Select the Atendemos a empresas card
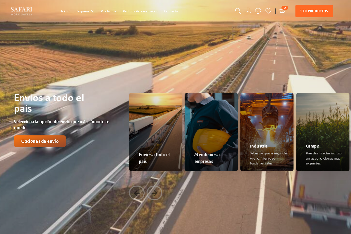The image size is (351, 234). (x=211, y=132)
